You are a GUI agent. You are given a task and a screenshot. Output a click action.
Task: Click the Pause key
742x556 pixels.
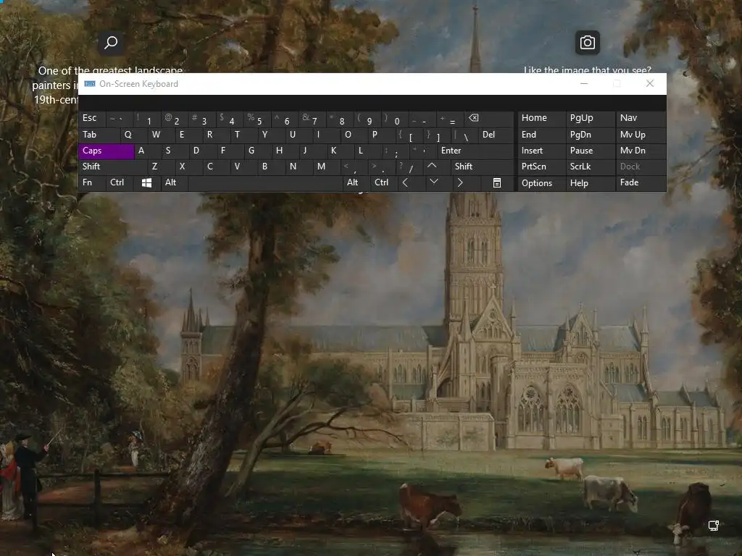click(591, 151)
